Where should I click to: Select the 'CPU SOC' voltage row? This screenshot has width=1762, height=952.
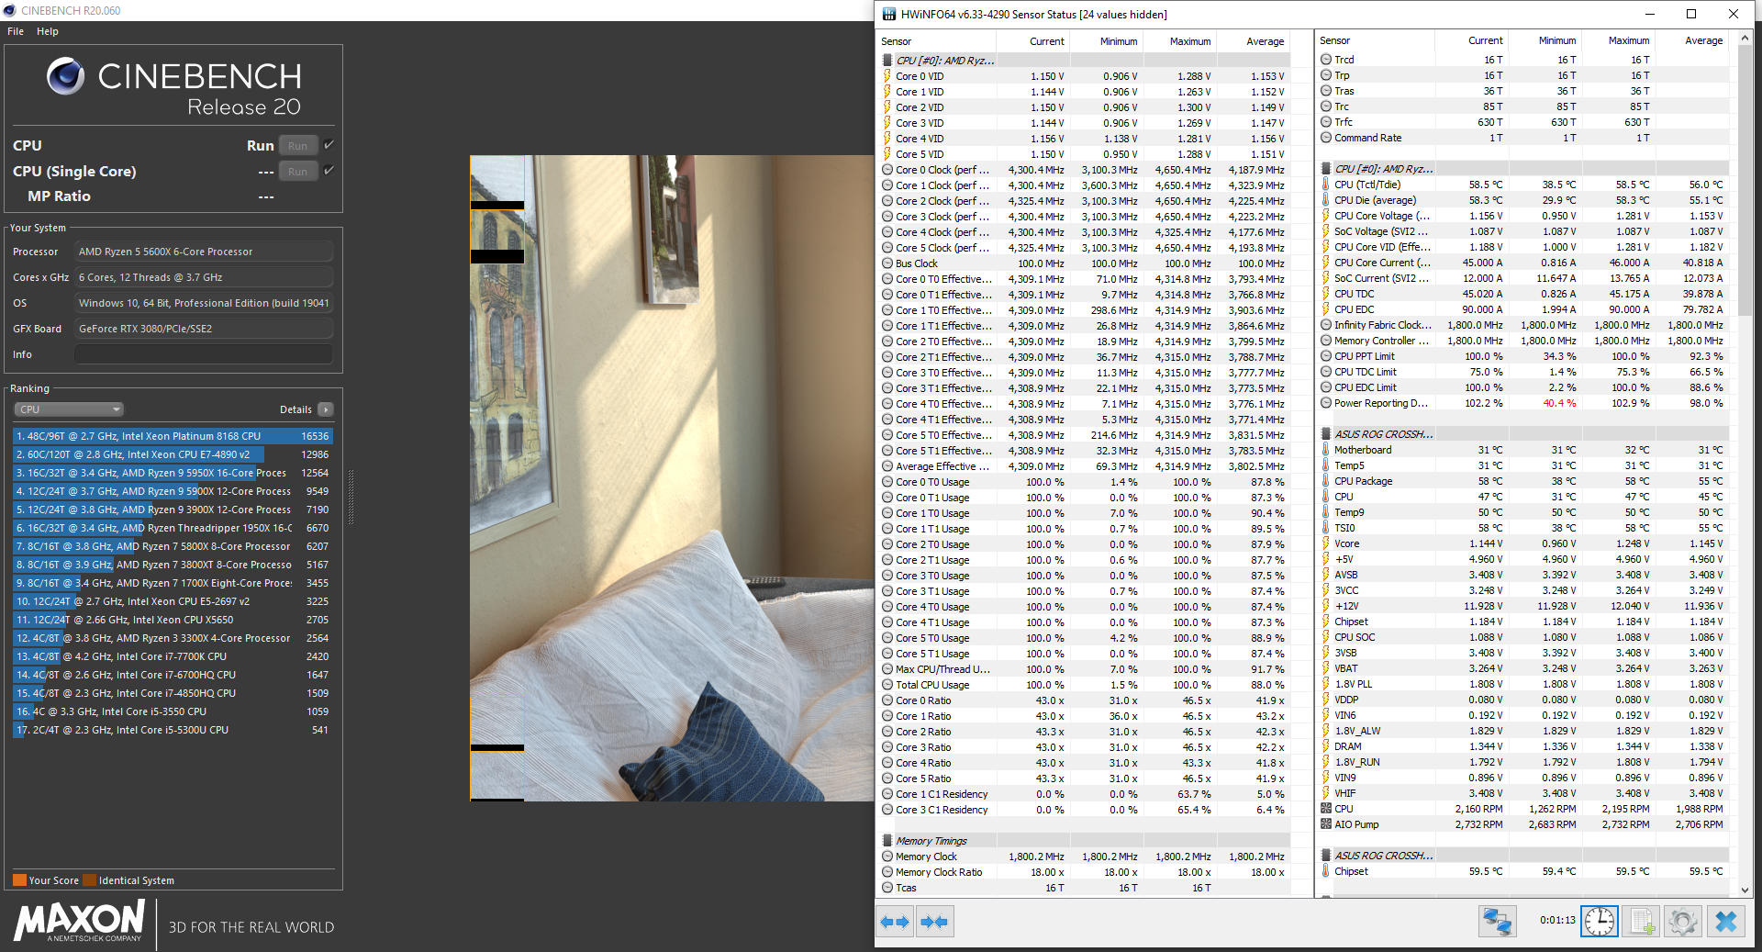[x=1524, y=637]
